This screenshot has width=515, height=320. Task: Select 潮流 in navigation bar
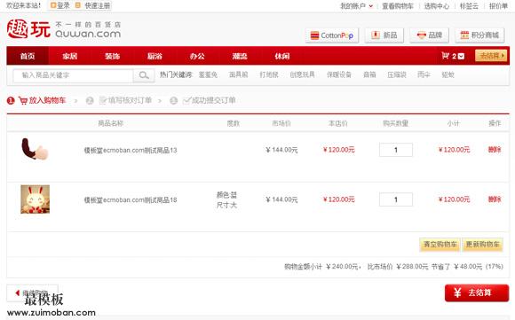pos(240,56)
